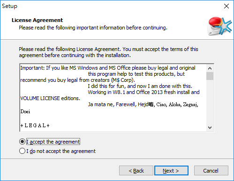The width and height of the screenshot is (234, 181).
Task: Click the 'Doei' word in license text
Action: tap(25, 111)
